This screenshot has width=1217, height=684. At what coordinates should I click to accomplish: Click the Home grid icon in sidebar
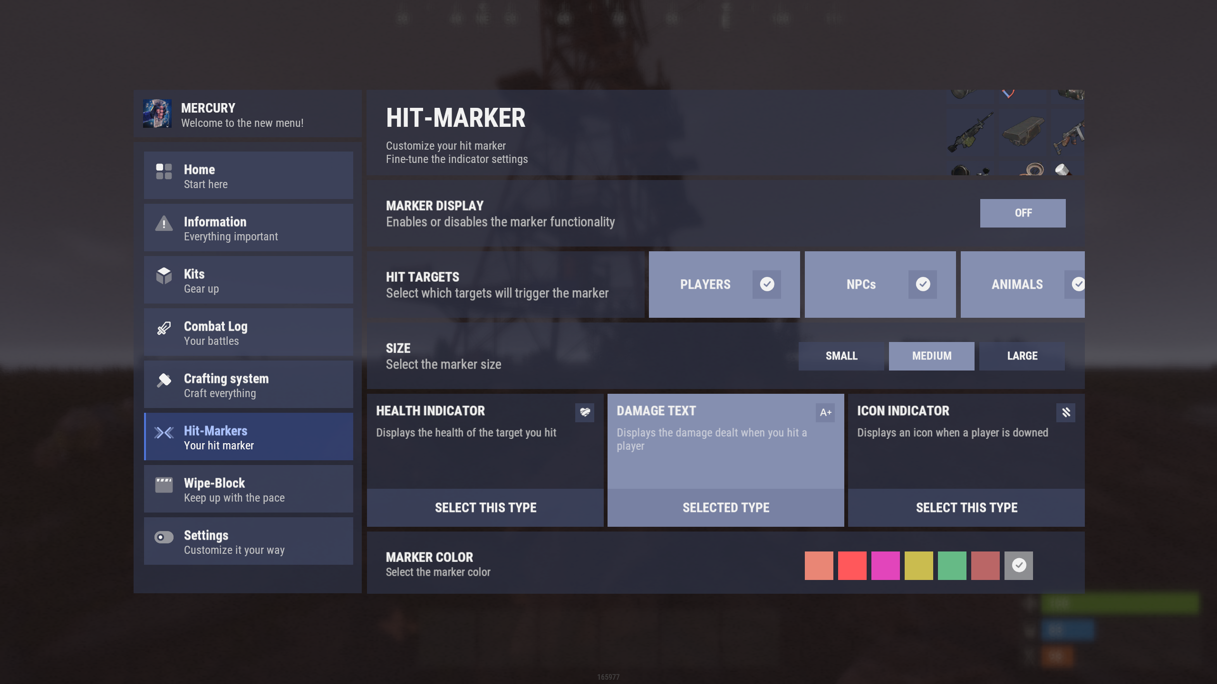coord(164,171)
